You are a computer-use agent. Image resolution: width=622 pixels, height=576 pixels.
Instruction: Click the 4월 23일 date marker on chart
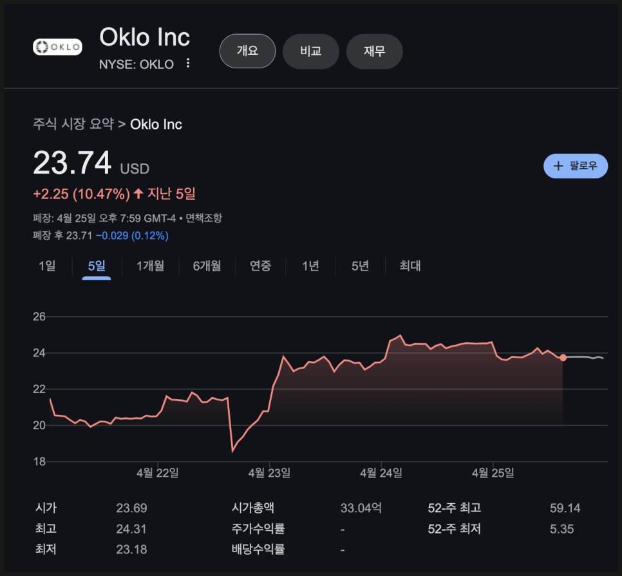[x=269, y=473]
